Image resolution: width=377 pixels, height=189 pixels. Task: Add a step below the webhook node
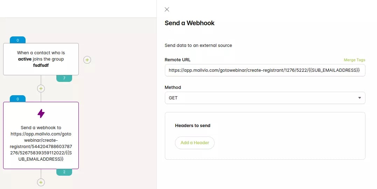[41, 182]
